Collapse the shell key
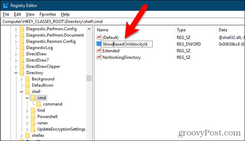The image size is (245, 141). pyautogui.click(x=22, y=92)
